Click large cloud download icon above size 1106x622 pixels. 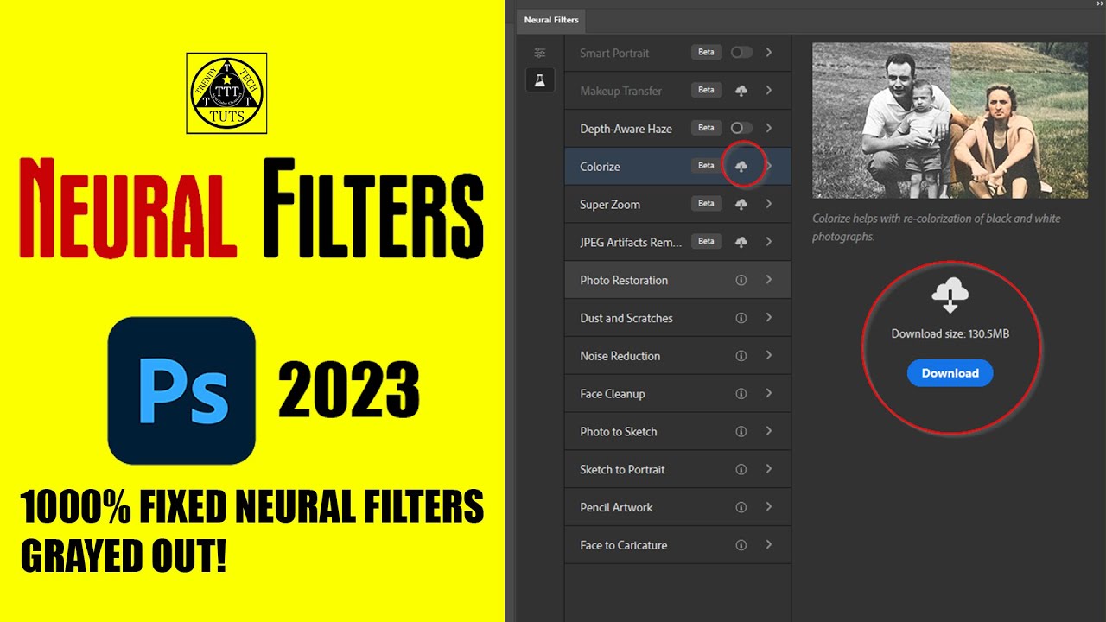tap(950, 296)
